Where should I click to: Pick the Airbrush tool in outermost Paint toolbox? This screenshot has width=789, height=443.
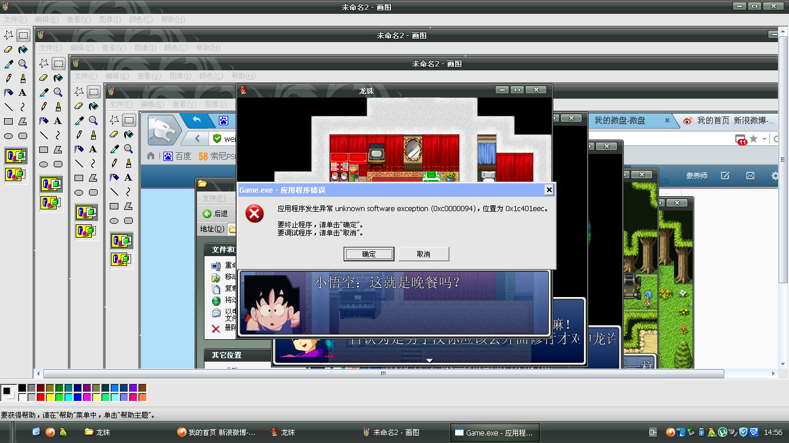[9, 92]
